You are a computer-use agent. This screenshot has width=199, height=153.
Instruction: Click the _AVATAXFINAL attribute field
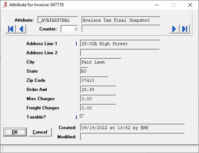click(x=58, y=20)
